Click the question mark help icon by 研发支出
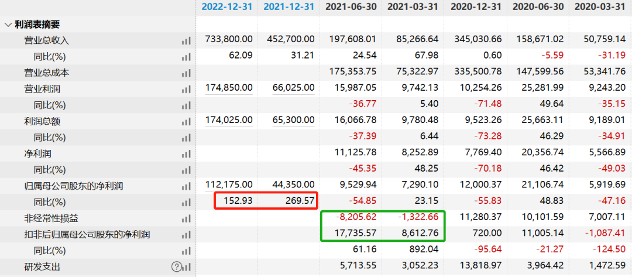Viewport: 632px width, 277px height. pyautogui.click(x=176, y=267)
